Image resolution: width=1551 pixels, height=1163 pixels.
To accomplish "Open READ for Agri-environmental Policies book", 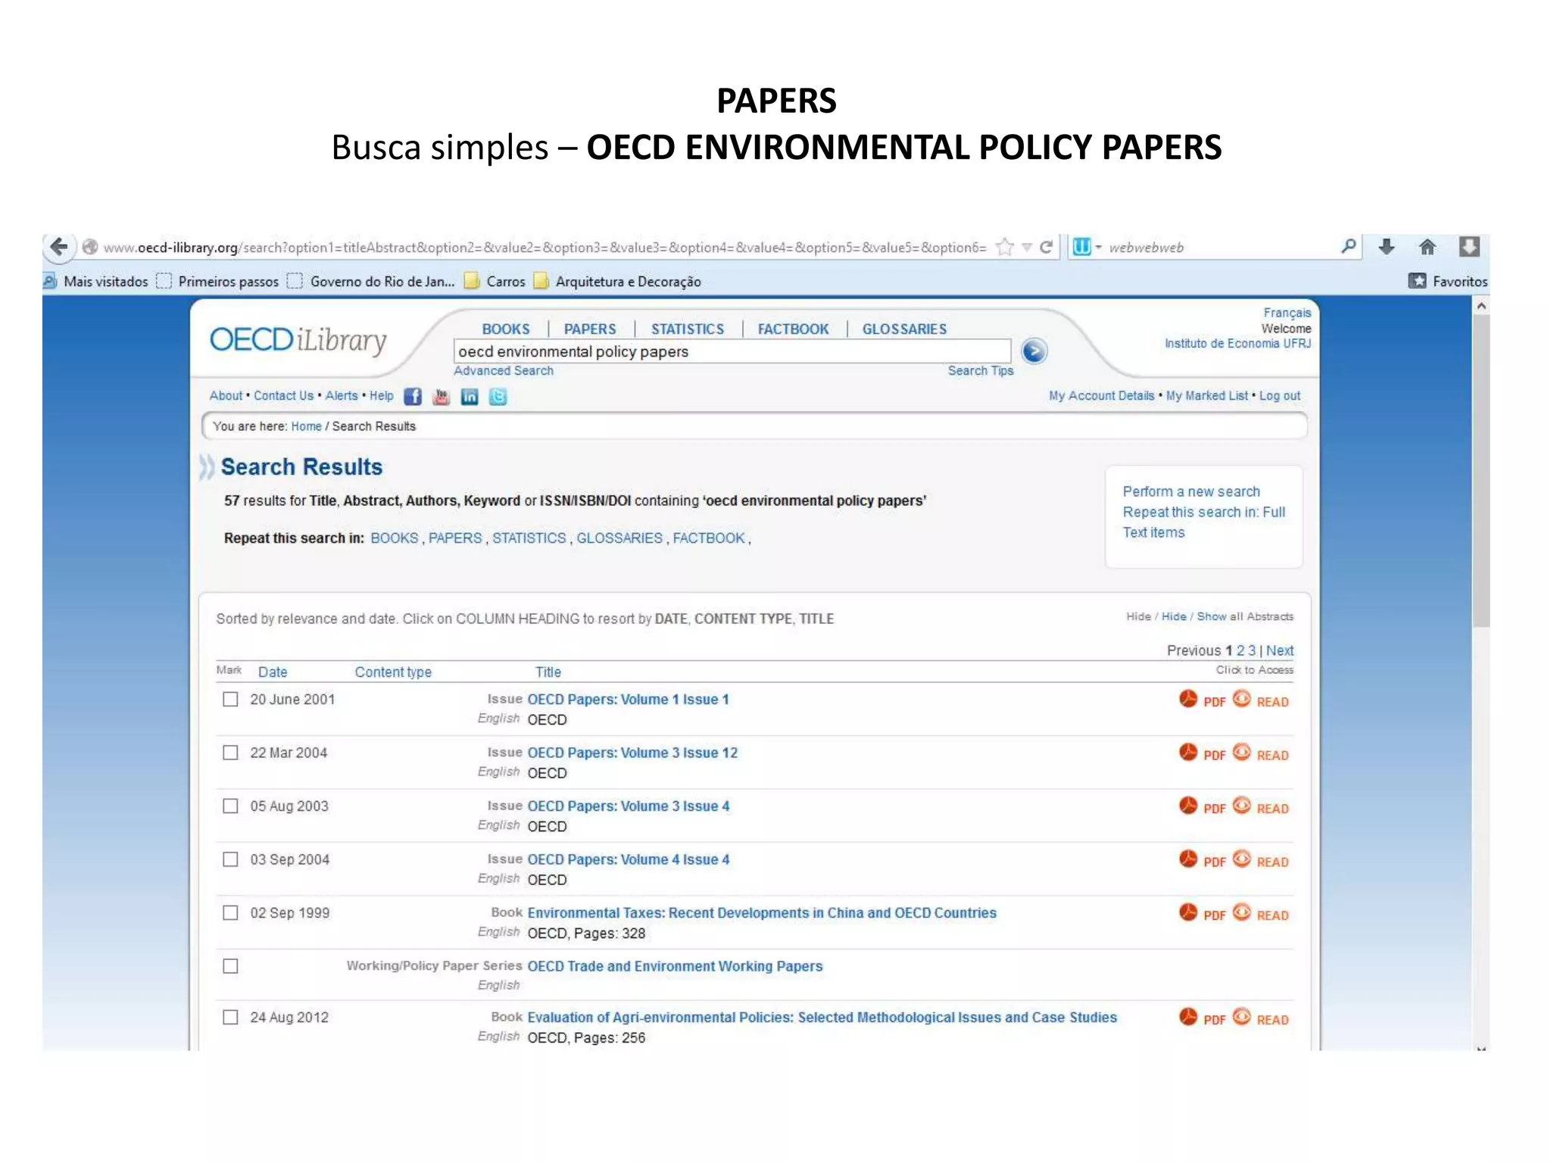I will [1260, 1018].
